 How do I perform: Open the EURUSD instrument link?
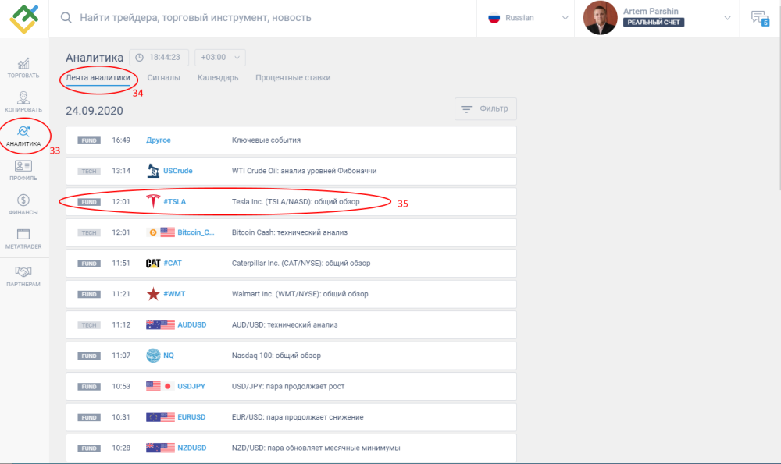pos(191,417)
